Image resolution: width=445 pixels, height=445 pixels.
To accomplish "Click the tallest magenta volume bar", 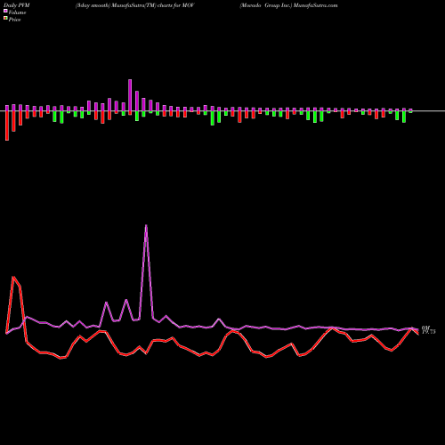I will pyautogui.click(x=130, y=95).
